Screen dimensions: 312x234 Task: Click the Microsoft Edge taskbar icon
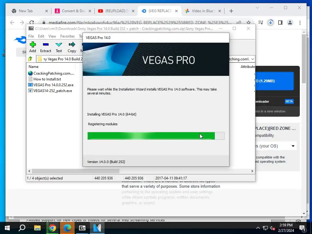pos(67,228)
